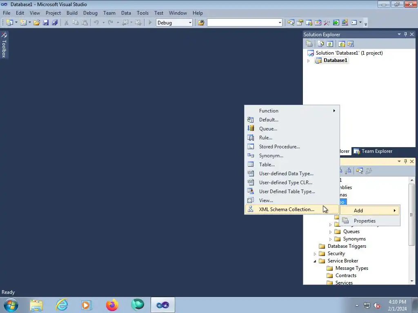
Task: Choose View... from context menu
Action: pyautogui.click(x=292, y=201)
